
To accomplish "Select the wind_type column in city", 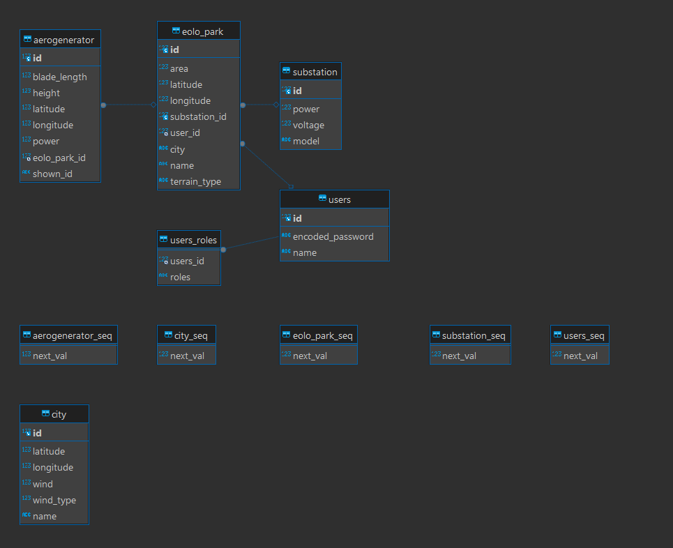I will pyautogui.click(x=54, y=500).
